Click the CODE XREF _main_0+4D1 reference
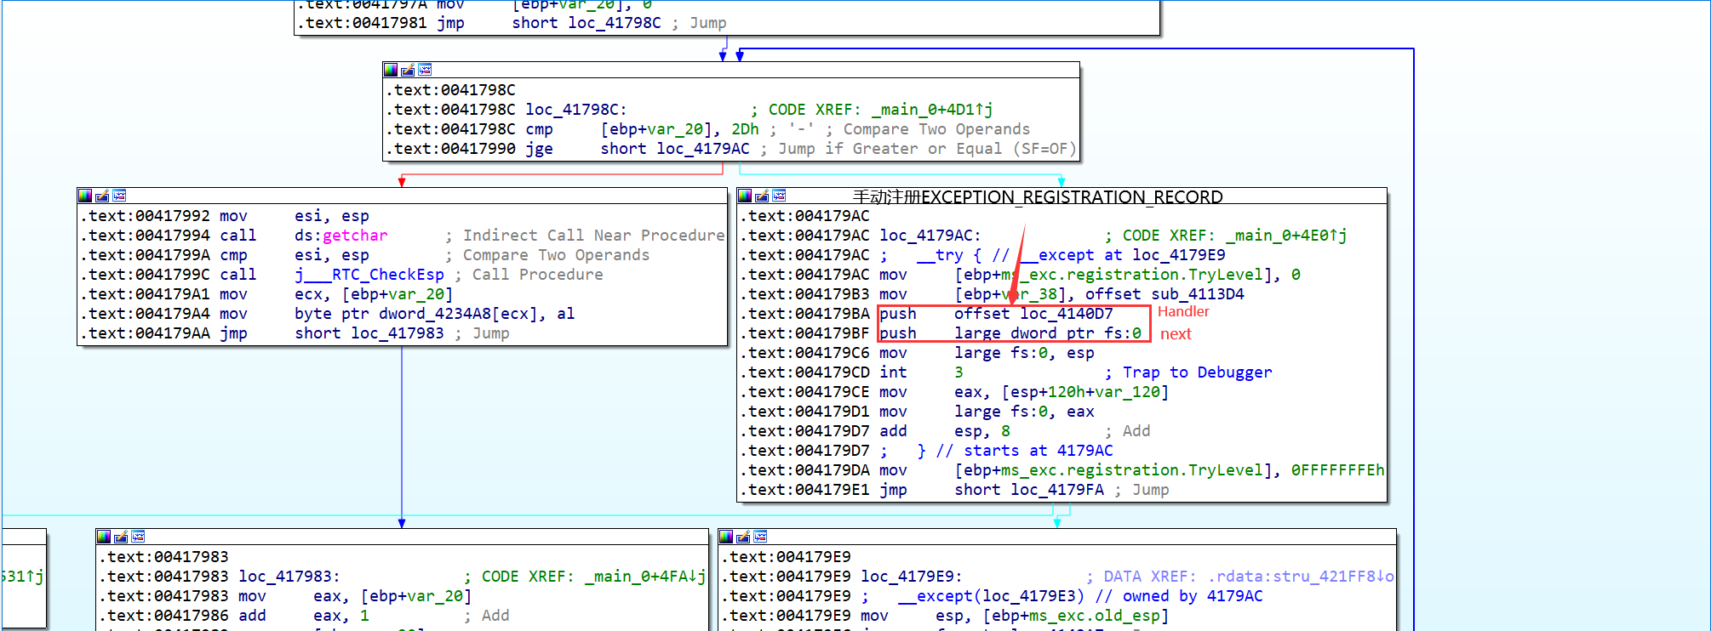The image size is (1711, 631). 880,110
